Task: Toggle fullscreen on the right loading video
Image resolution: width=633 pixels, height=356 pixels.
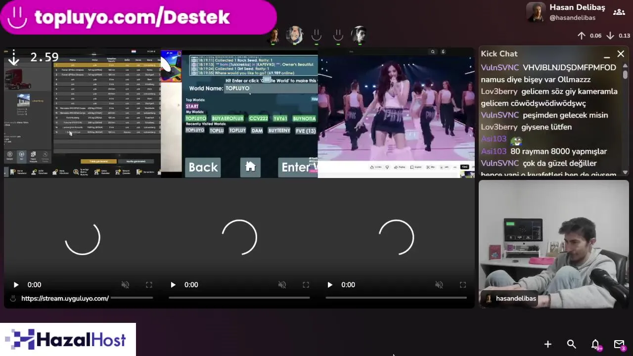Action: tap(463, 285)
